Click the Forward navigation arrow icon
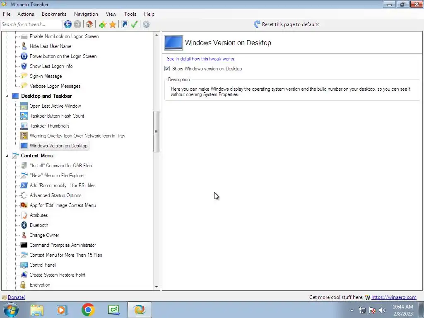 (x=77, y=24)
